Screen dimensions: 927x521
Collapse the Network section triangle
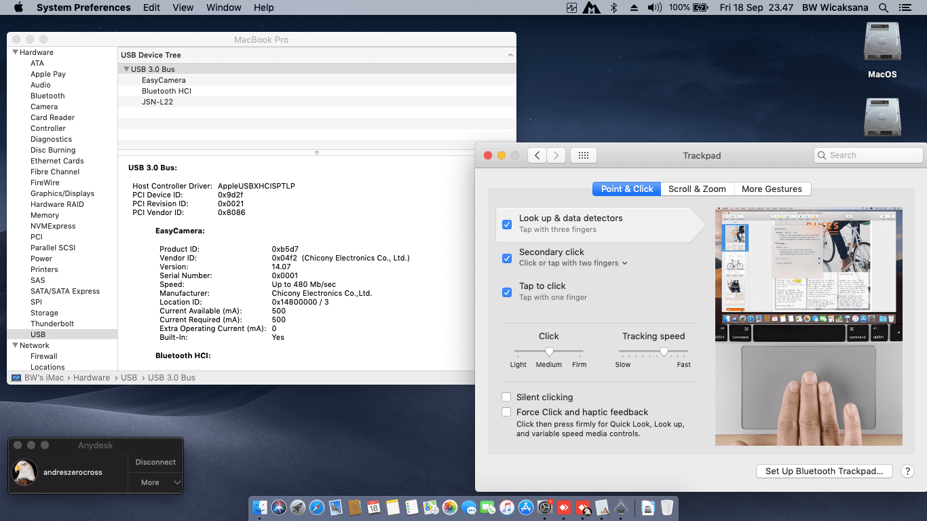(15, 345)
